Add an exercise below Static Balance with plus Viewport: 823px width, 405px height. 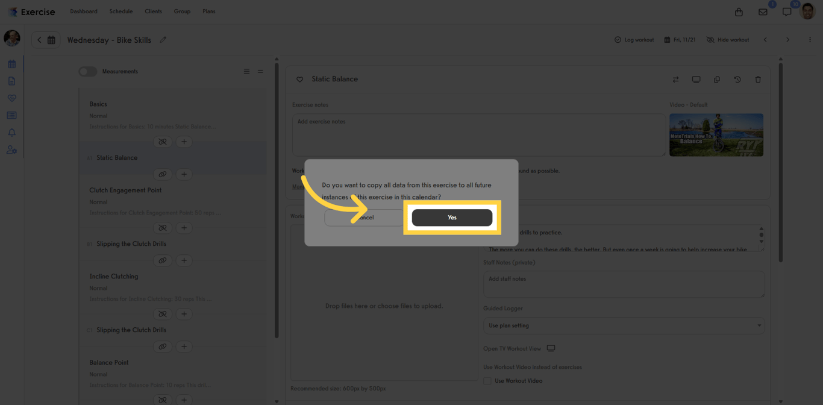(184, 174)
